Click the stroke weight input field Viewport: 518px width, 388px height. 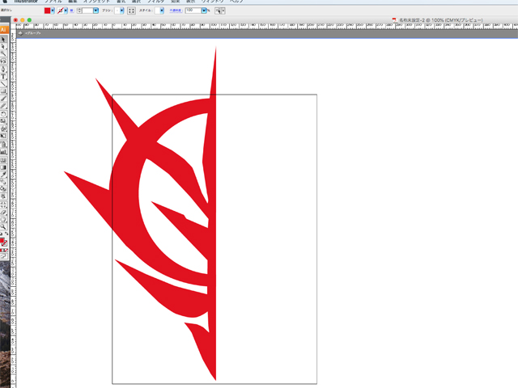(87, 11)
